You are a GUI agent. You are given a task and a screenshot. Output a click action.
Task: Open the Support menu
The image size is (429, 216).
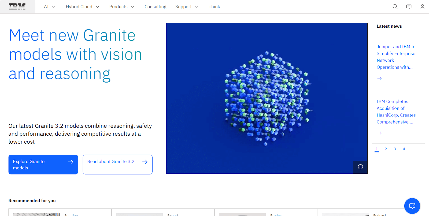[187, 7]
